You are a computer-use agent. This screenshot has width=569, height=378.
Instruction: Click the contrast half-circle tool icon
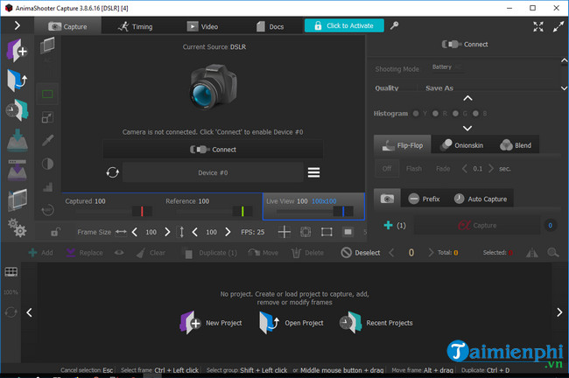click(47, 164)
